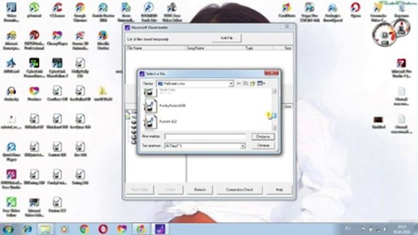Click Song Name column header in Musicsoft Downloader
Image resolution: width=418 pixels, height=235 pixels.
click(x=215, y=48)
